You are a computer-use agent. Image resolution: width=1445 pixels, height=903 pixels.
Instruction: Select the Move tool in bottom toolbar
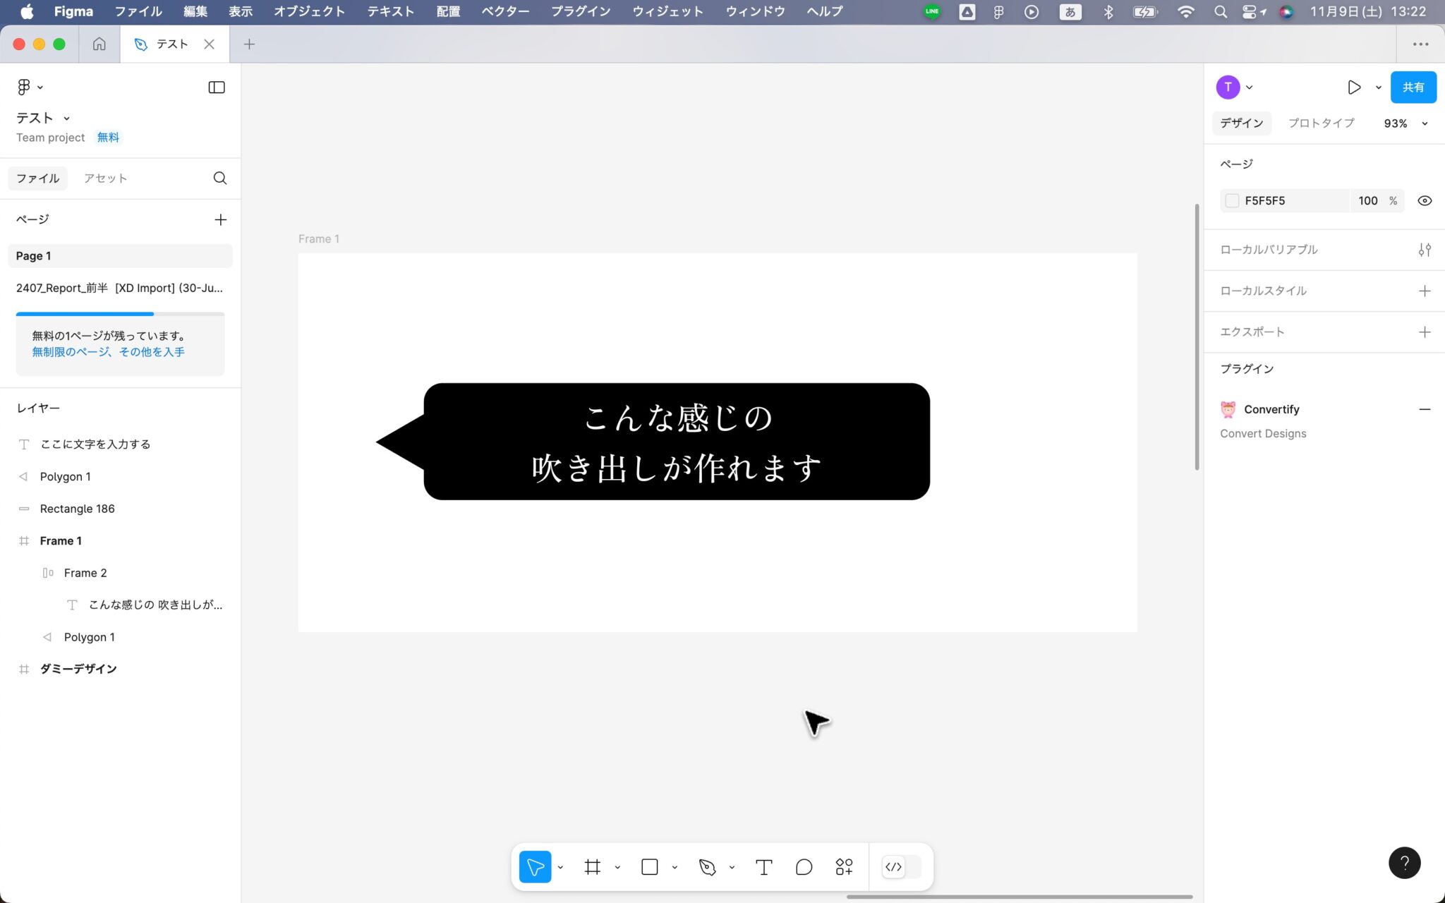535,866
